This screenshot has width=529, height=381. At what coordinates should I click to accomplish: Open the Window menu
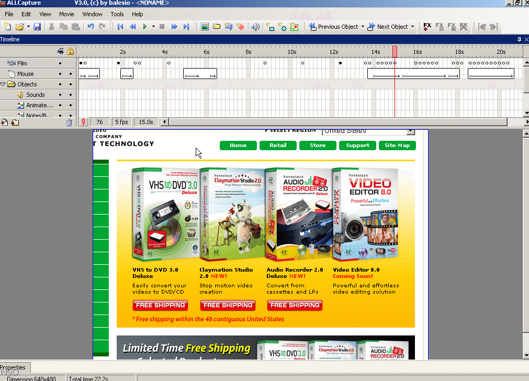tap(92, 14)
